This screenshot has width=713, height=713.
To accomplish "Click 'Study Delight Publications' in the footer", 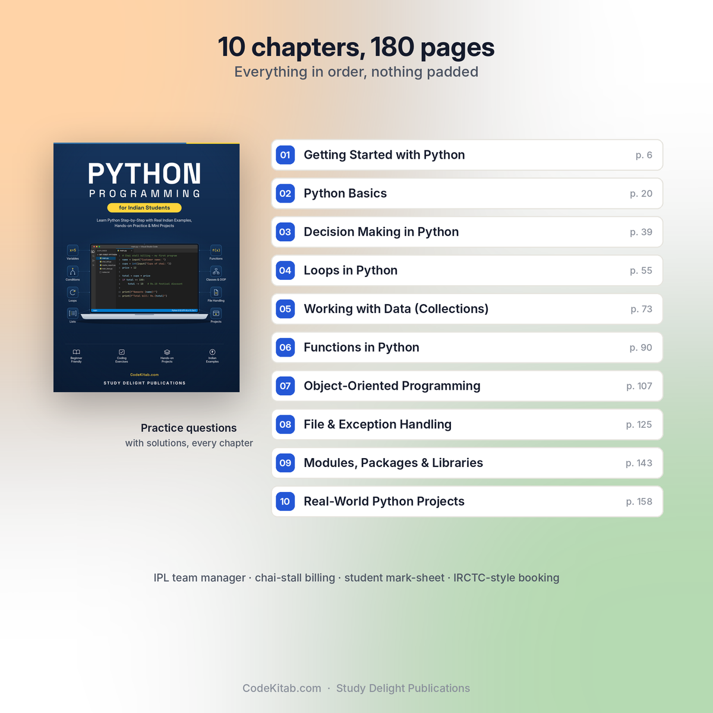I will coord(403,688).
